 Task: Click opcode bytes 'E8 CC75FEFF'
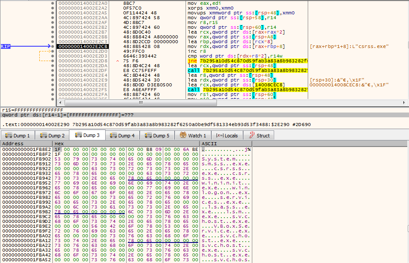pos(140,70)
